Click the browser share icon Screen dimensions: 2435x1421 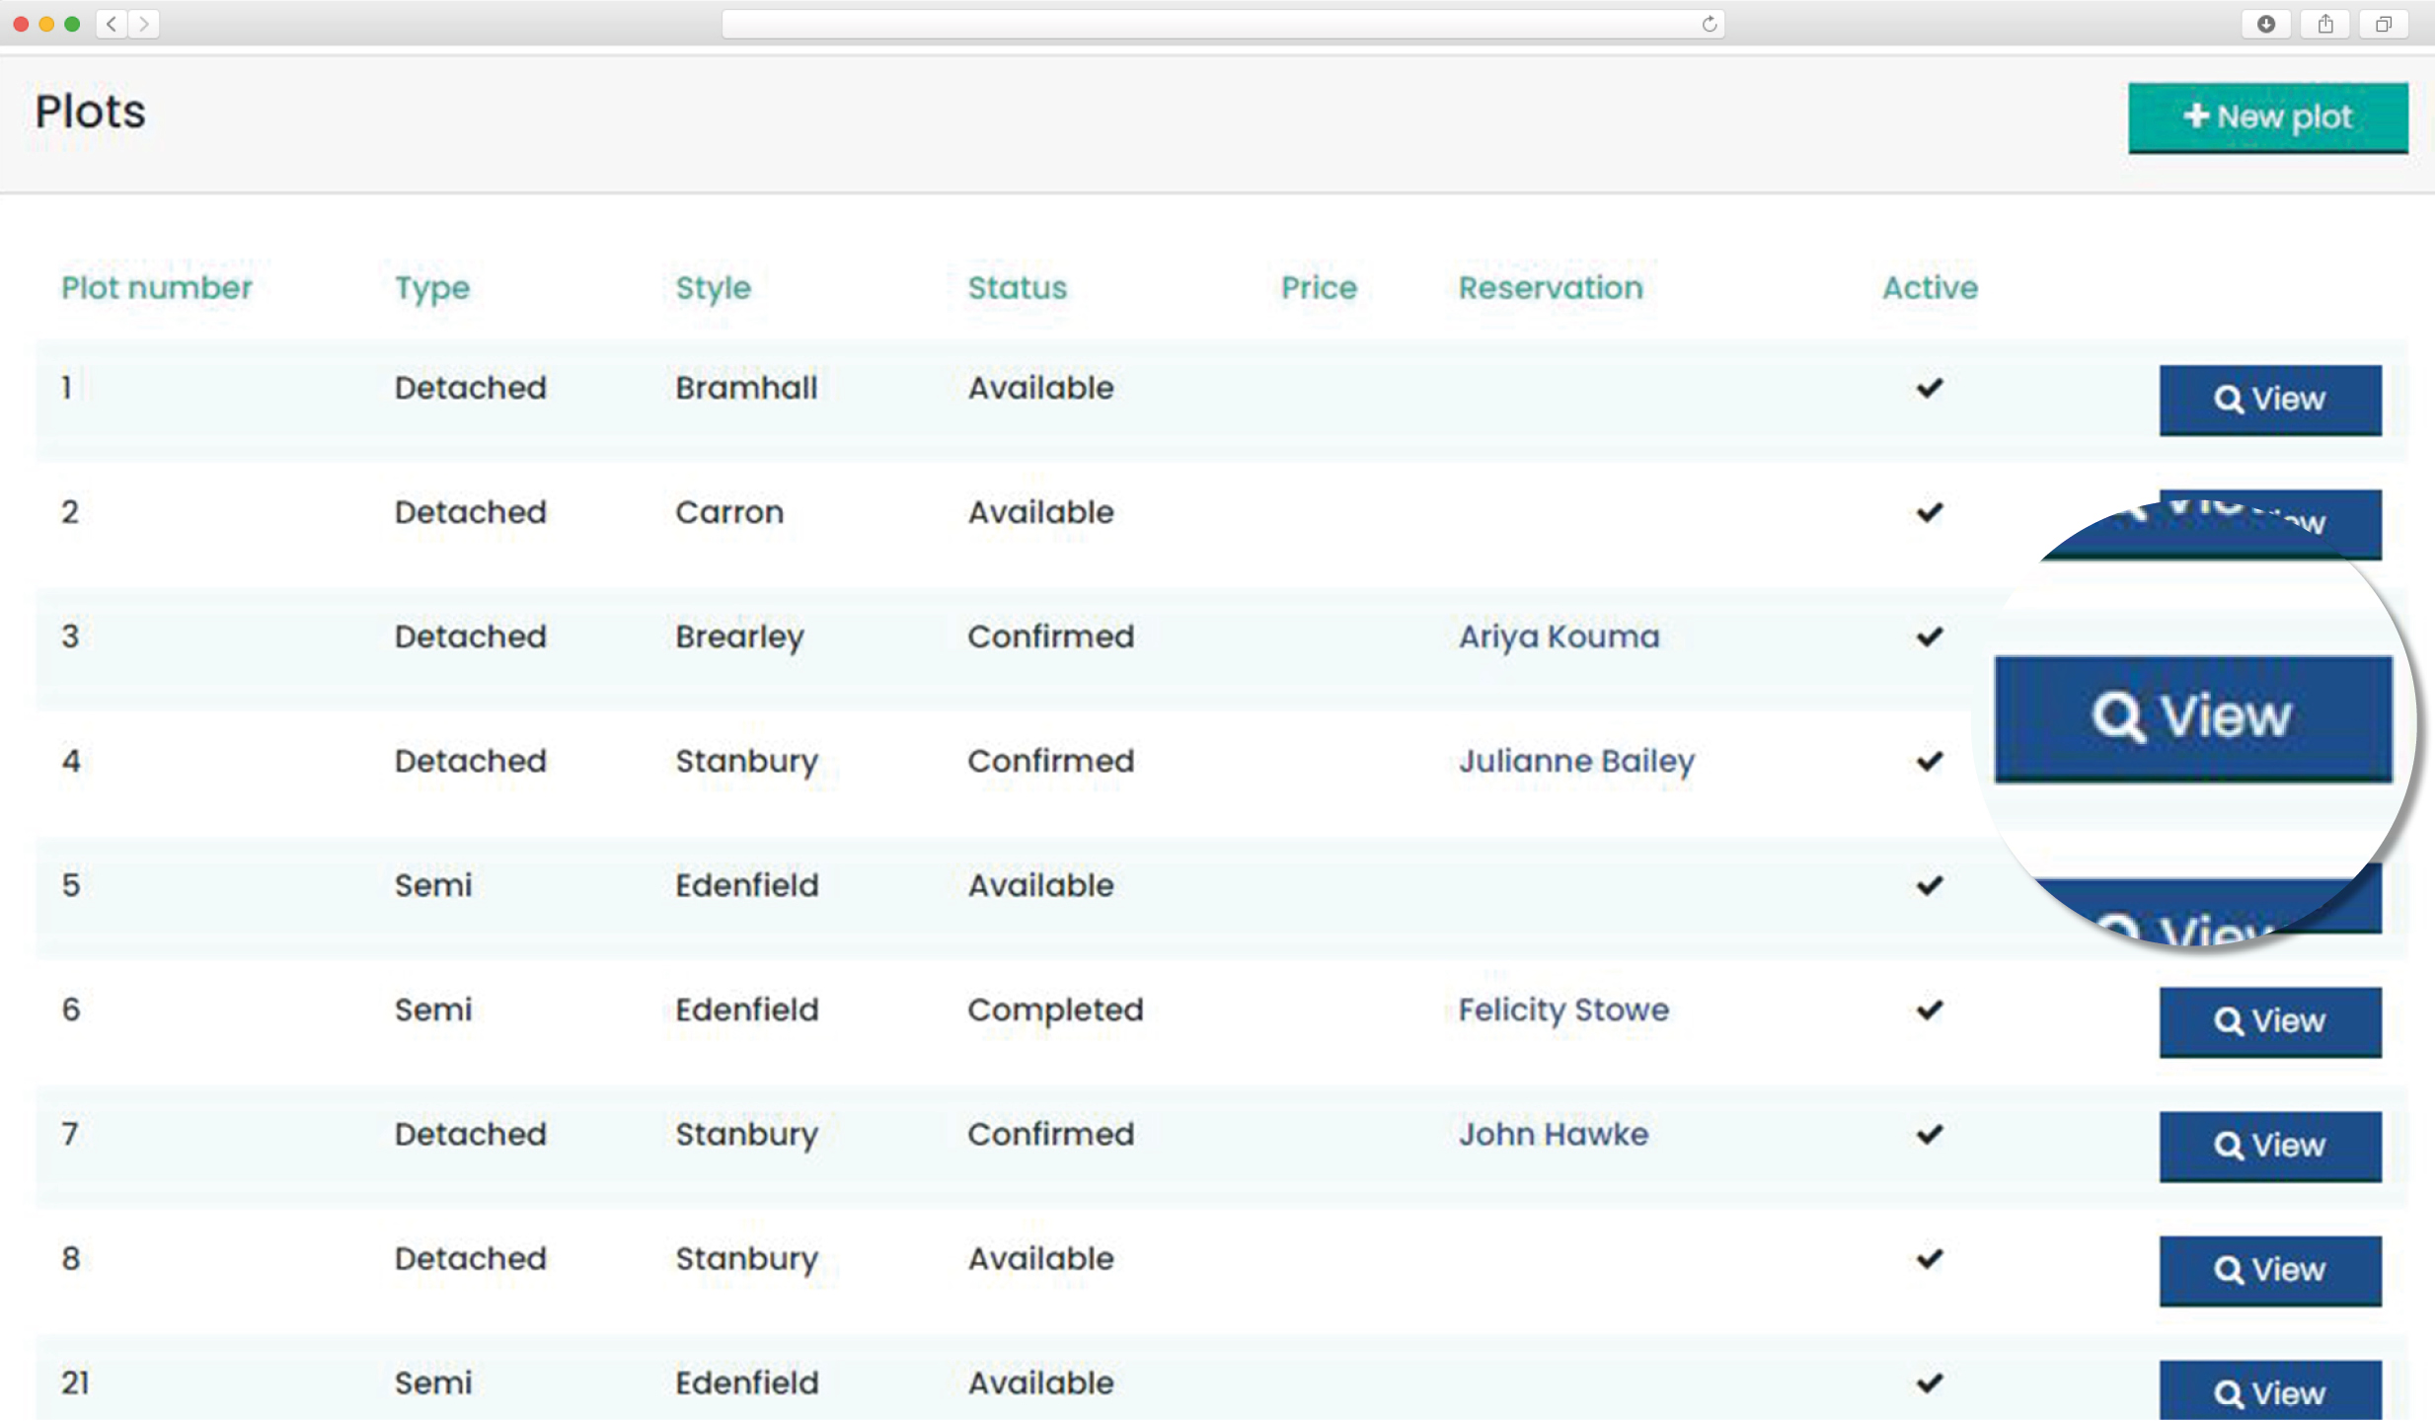tap(2325, 24)
